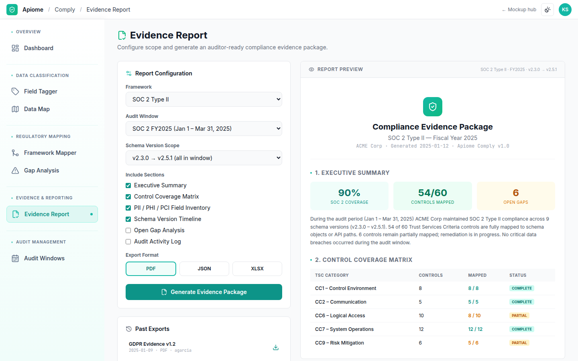Toggle the theme switcher icon

coord(547,10)
